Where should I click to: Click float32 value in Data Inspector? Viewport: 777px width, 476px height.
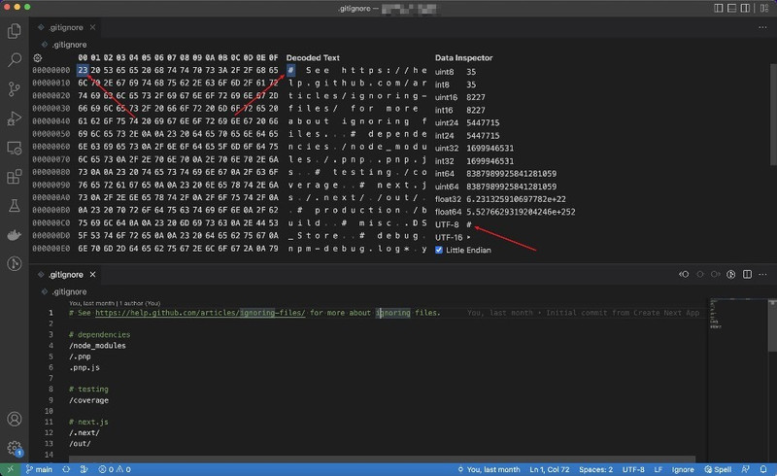tap(516, 199)
